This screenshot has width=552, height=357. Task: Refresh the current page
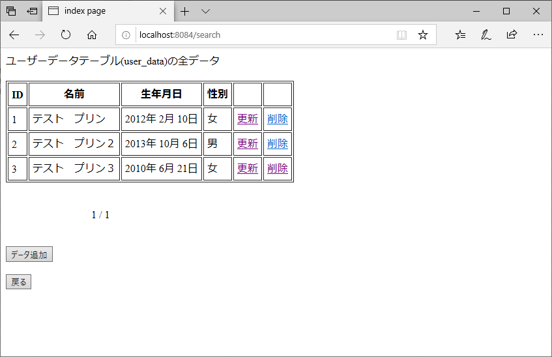(x=66, y=35)
